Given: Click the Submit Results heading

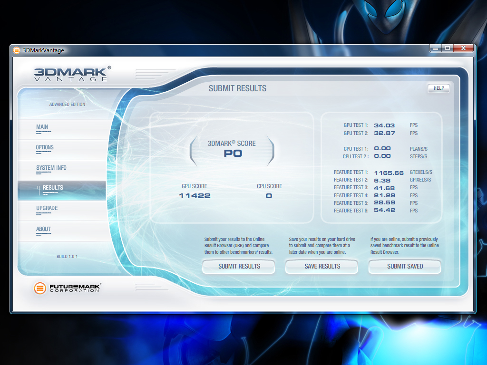Looking at the screenshot, I should coord(237,88).
